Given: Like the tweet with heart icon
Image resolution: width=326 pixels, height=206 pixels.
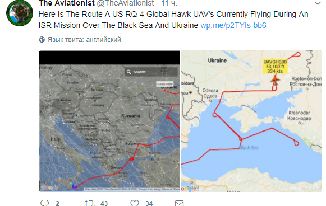Looking at the screenshot, I should (135, 203).
